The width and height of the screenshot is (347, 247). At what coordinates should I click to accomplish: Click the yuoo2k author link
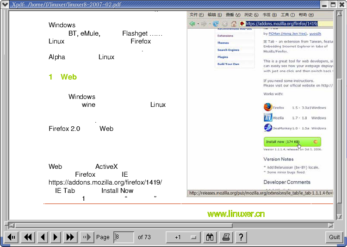point(315,34)
